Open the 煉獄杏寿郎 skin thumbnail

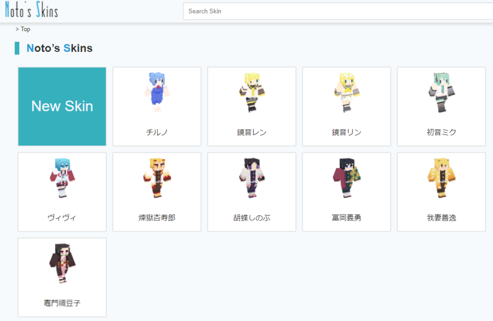point(156,178)
